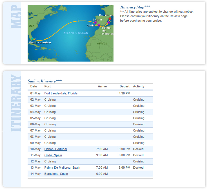
Task: Click the 07-May date cell
Action: coord(35,131)
